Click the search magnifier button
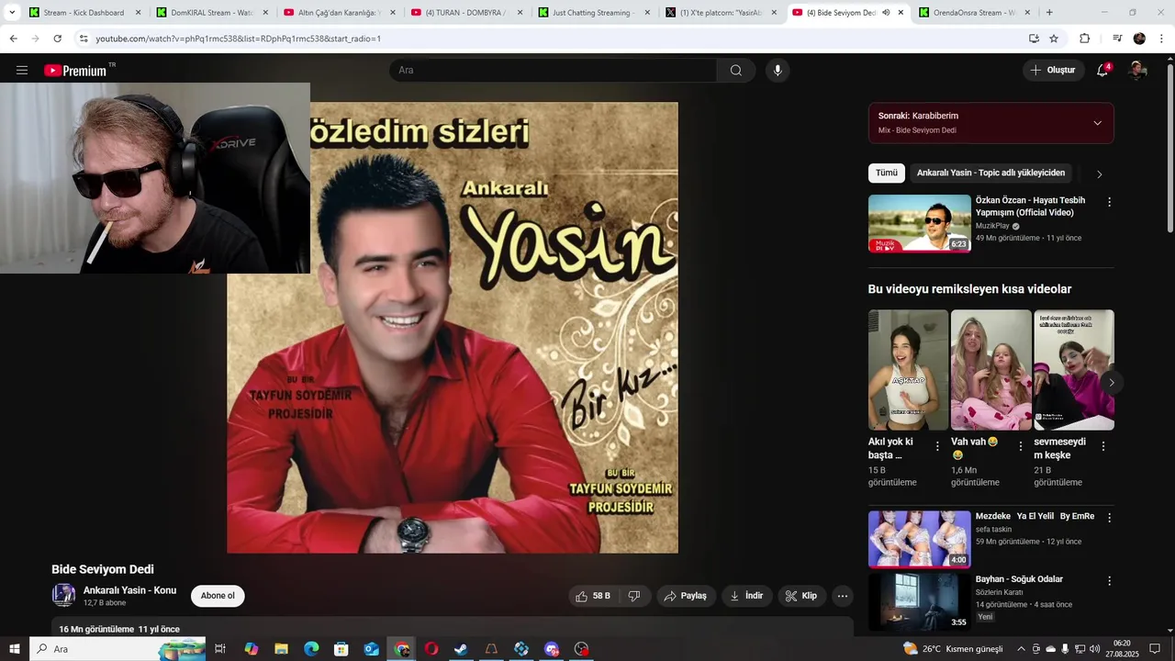 point(736,71)
